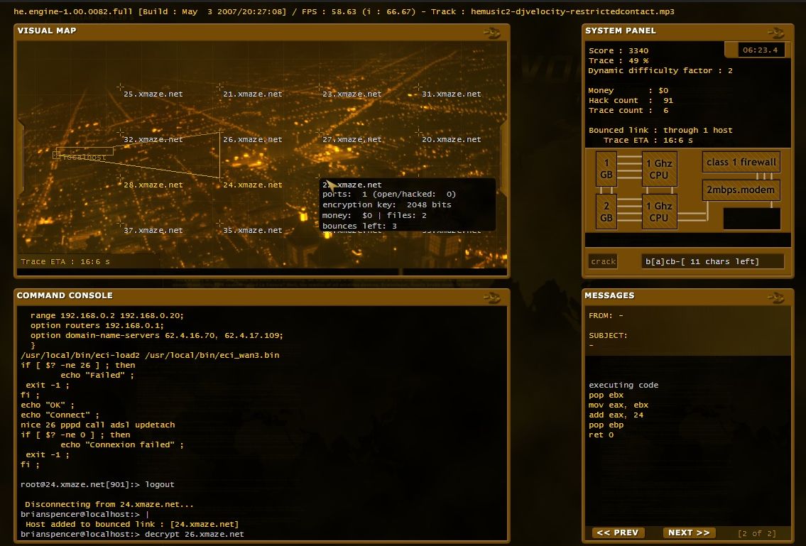Image resolution: width=806 pixels, height=546 pixels.
Task: Select the upper 1 Ghz CPU icon
Action: 659,169
